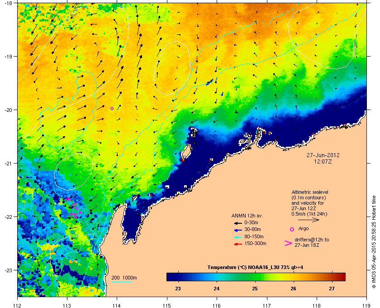Image resolution: width=380 pixels, height=308 pixels.
Task: Click the colorbar tick label 26
Action: click(293, 289)
